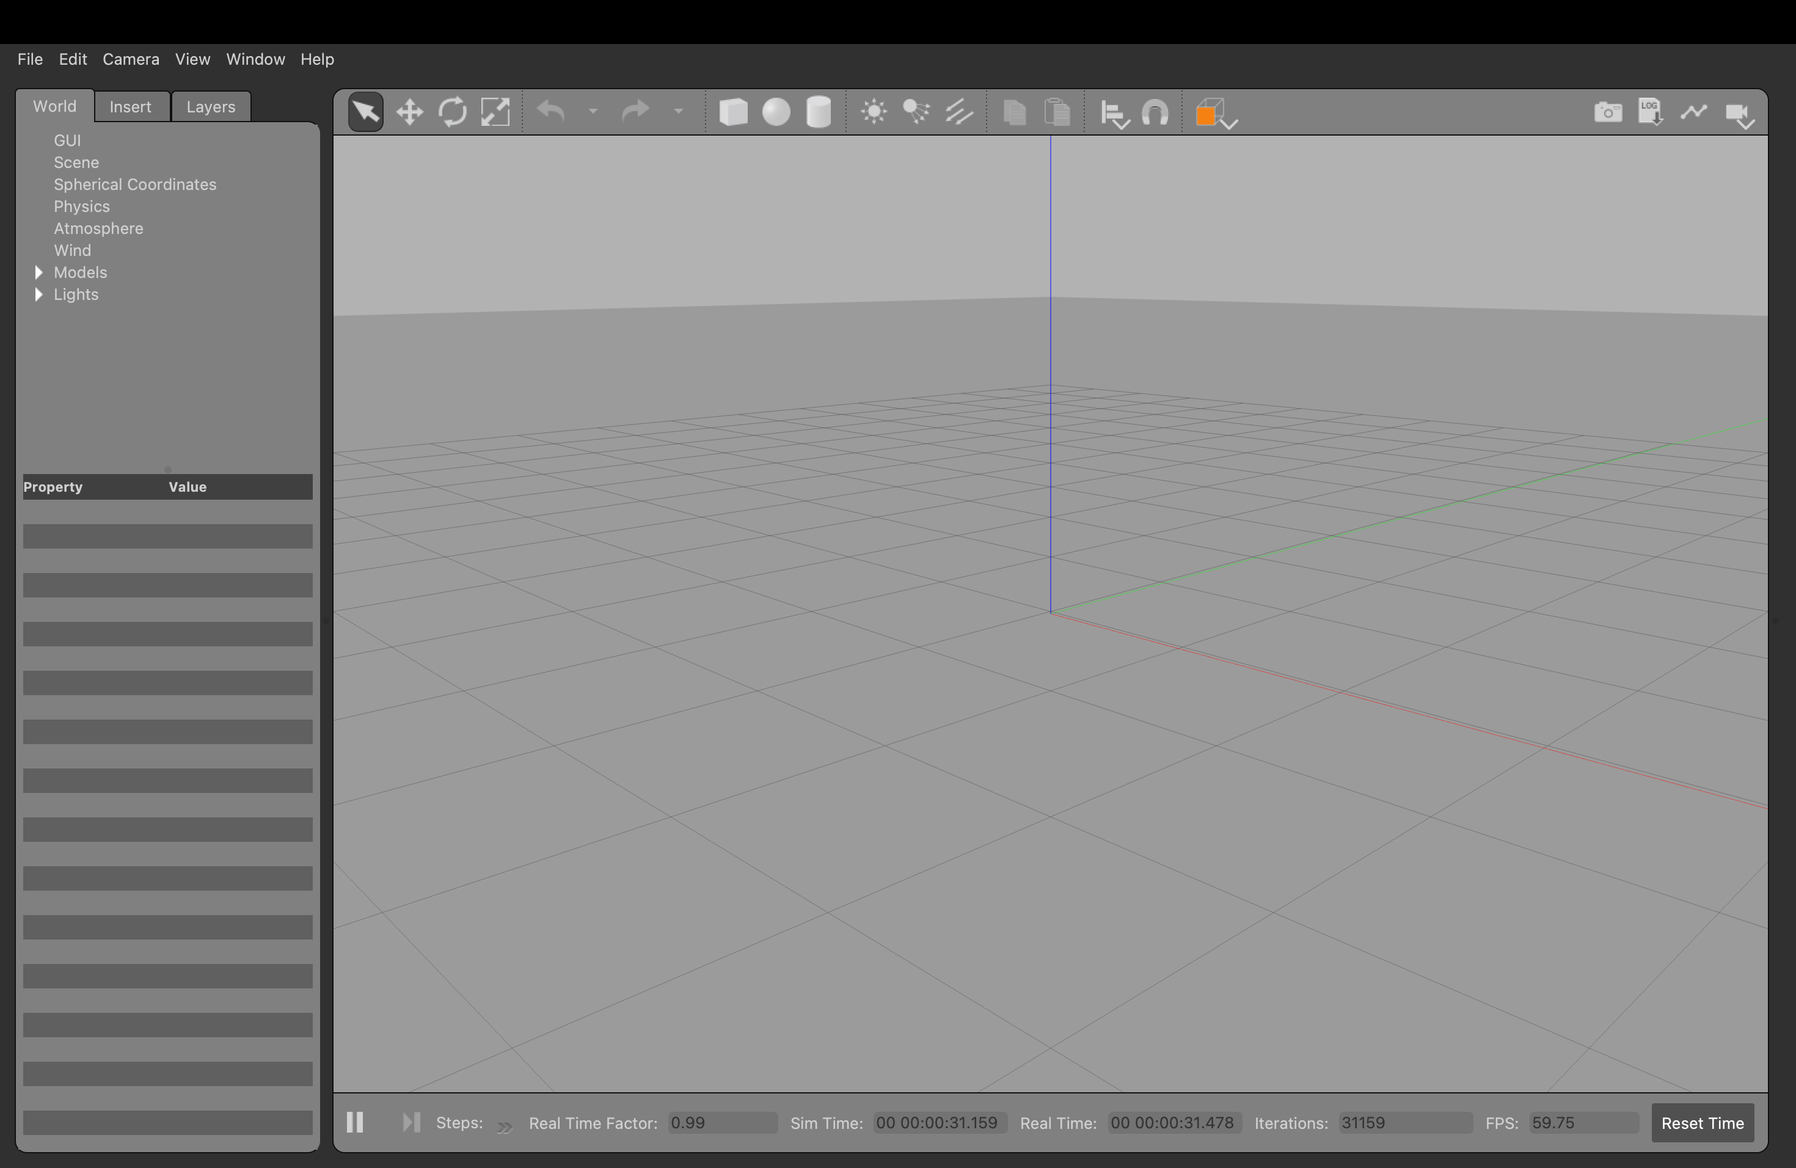Open the File menu
The image size is (1796, 1168).
pyautogui.click(x=30, y=59)
